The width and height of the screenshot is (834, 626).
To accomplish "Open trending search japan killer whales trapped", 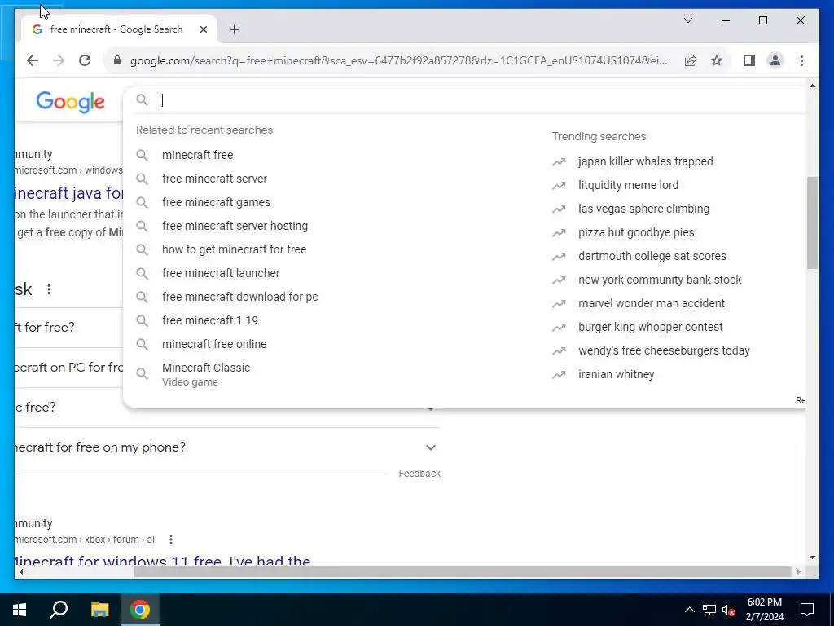I will (646, 161).
